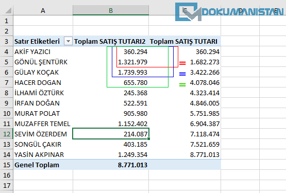Click the running total cell 4.078.046

click(184, 82)
